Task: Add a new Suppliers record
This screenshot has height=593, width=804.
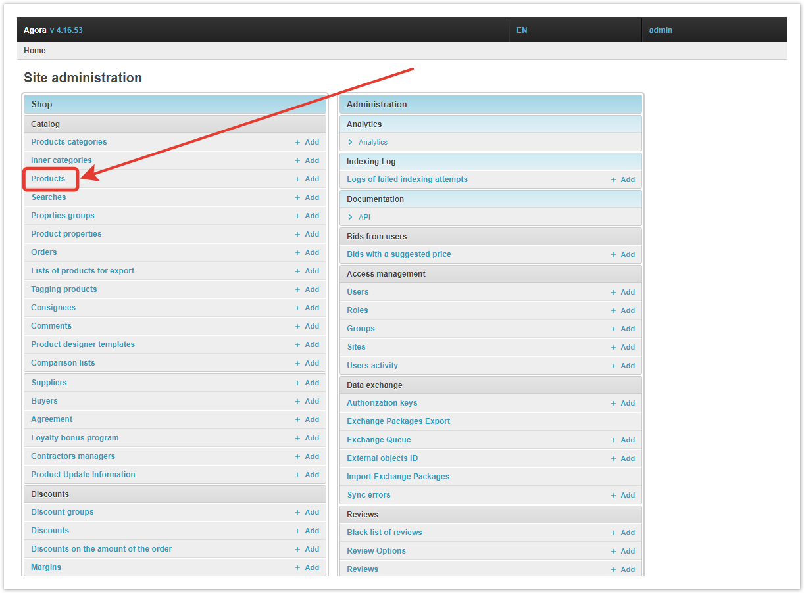Action: 307,383
